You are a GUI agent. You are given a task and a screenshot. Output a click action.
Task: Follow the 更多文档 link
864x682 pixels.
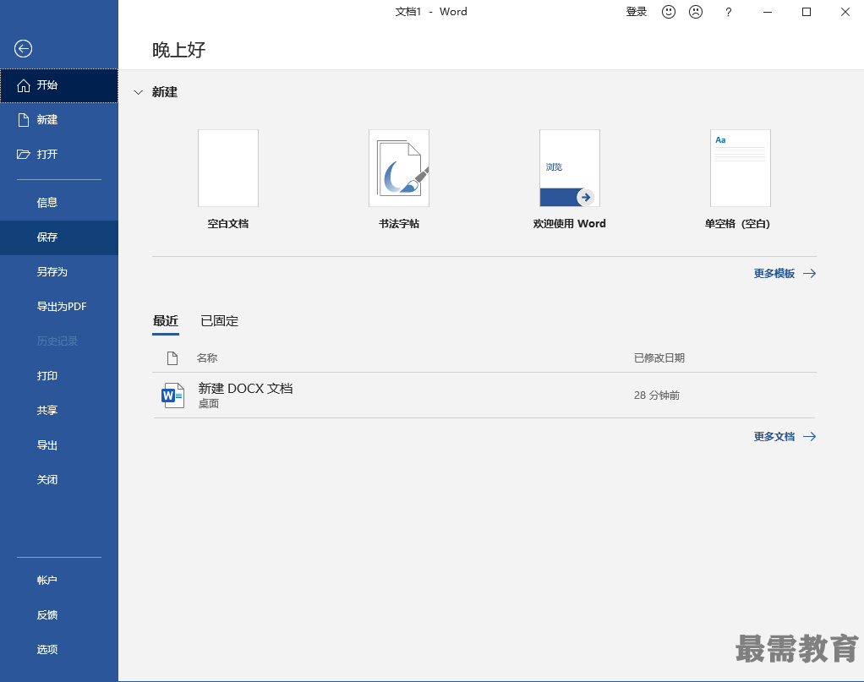785,437
